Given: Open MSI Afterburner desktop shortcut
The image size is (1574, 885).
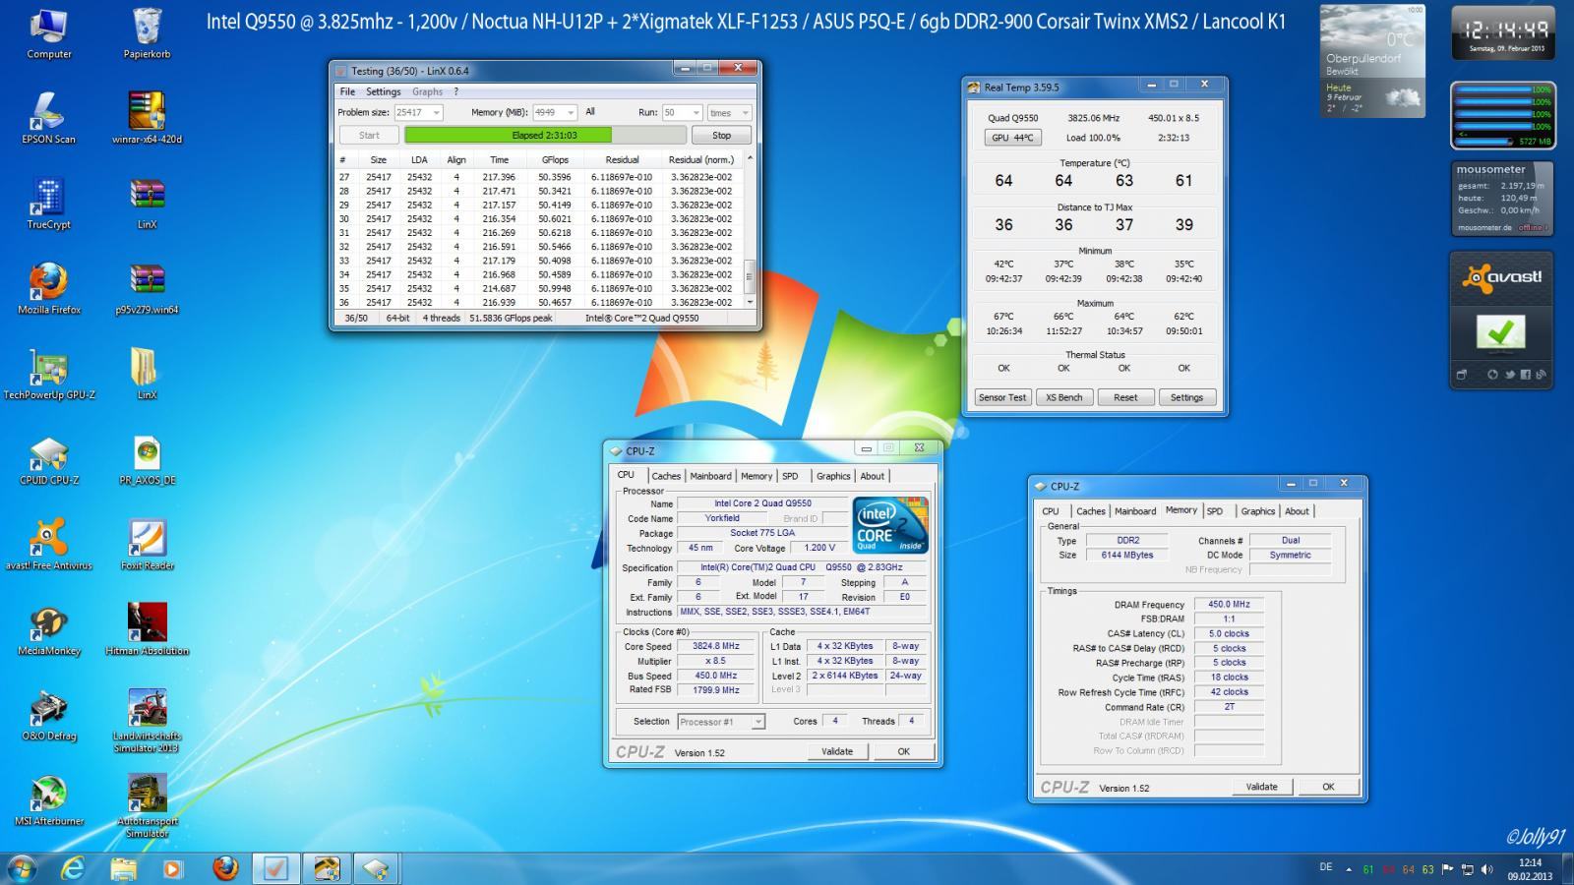Looking at the screenshot, I should (48, 800).
